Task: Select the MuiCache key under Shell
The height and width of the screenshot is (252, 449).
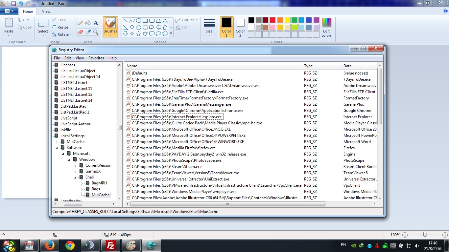Action: tap(101, 195)
